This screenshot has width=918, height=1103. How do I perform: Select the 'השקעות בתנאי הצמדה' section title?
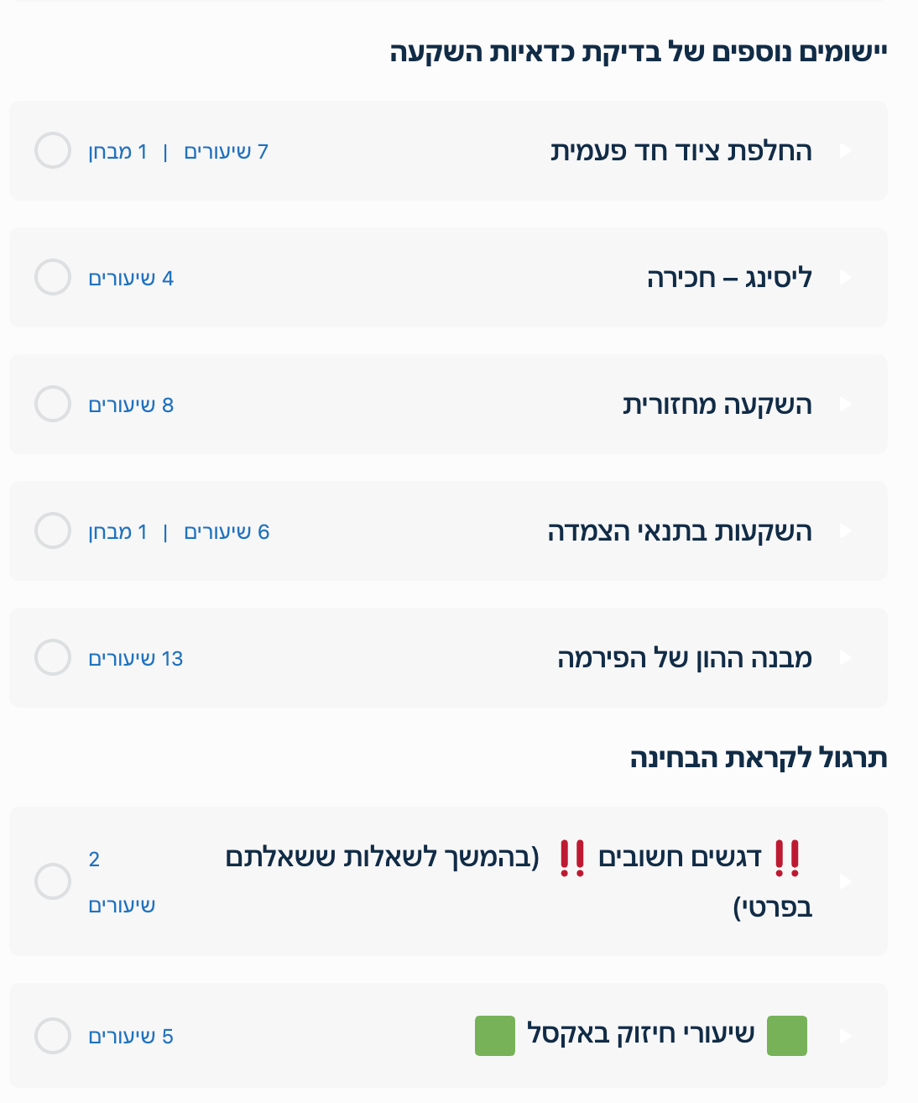(680, 531)
